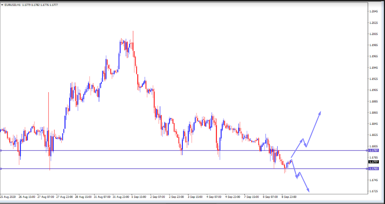Select tip of the downward projection arrow
385x204 pixels.
(x=308, y=191)
